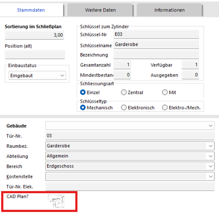
Task: Click the Tür-Nr. Elek. input field
Action: pyautogui.click(x=130, y=187)
